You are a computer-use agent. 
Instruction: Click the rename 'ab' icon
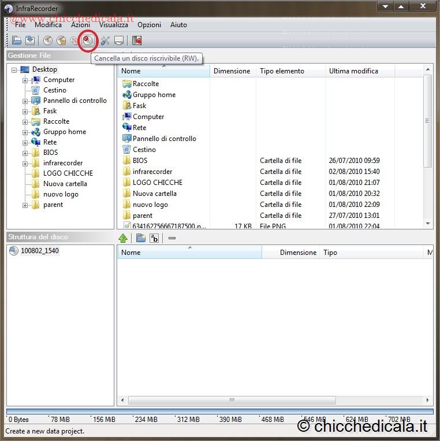pos(154,238)
